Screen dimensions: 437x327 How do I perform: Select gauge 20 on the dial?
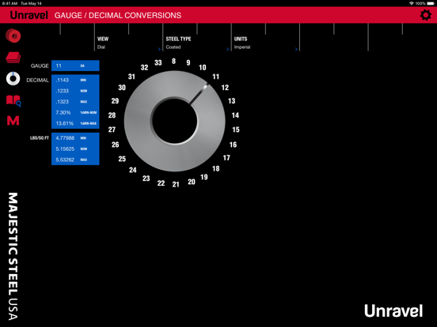(192, 182)
